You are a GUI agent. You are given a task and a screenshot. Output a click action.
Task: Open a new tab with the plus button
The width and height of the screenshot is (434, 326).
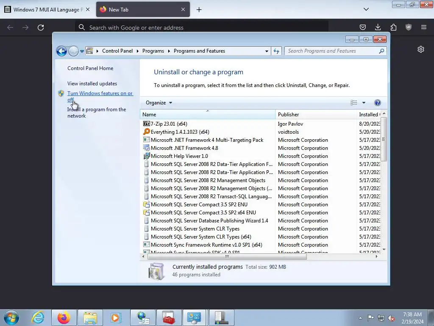click(x=199, y=10)
